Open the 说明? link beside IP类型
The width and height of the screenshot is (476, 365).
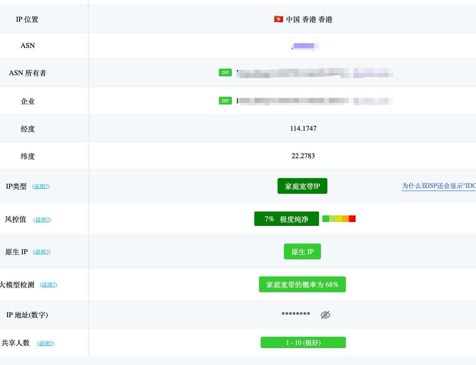tap(41, 186)
